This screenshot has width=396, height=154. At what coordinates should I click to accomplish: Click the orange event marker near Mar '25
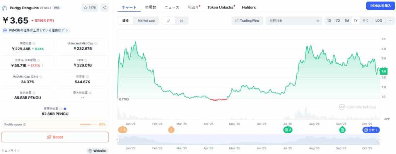(x=171, y=130)
